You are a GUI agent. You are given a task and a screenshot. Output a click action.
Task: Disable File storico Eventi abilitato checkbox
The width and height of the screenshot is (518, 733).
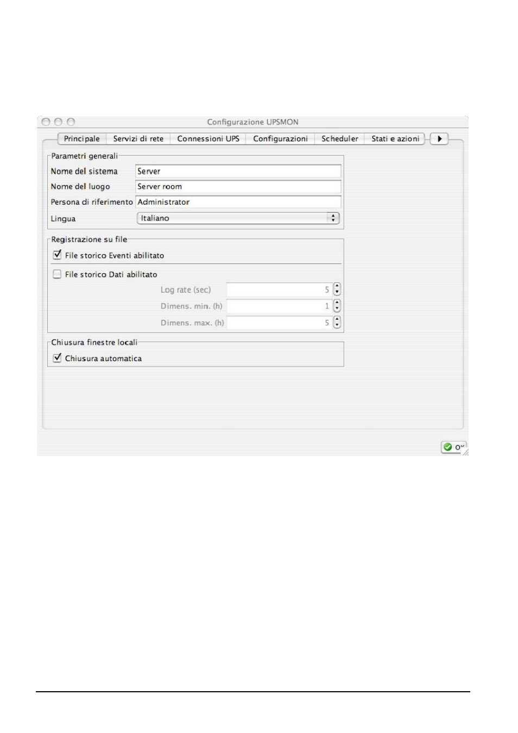click(x=57, y=255)
